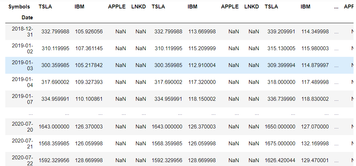Click the cell value 105.926056
This screenshot has height=166, width=356.
89,32
